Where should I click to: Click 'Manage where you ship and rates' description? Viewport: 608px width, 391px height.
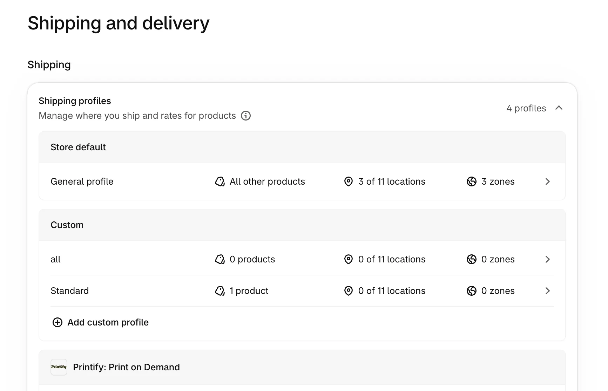click(137, 116)
